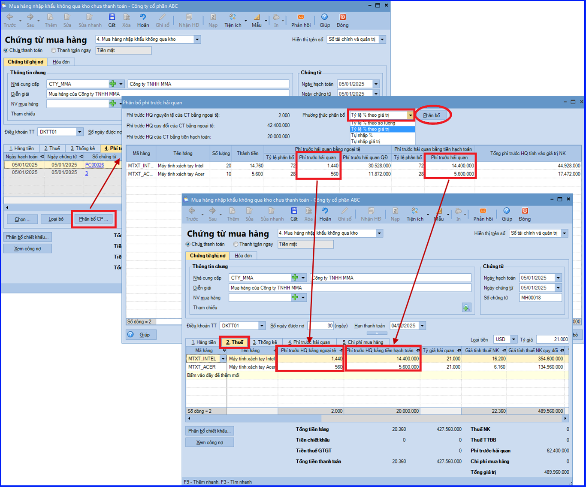Click the Số chứng từ MH00018 field
The height and width of the screenshot is (487, 586).
540,298
